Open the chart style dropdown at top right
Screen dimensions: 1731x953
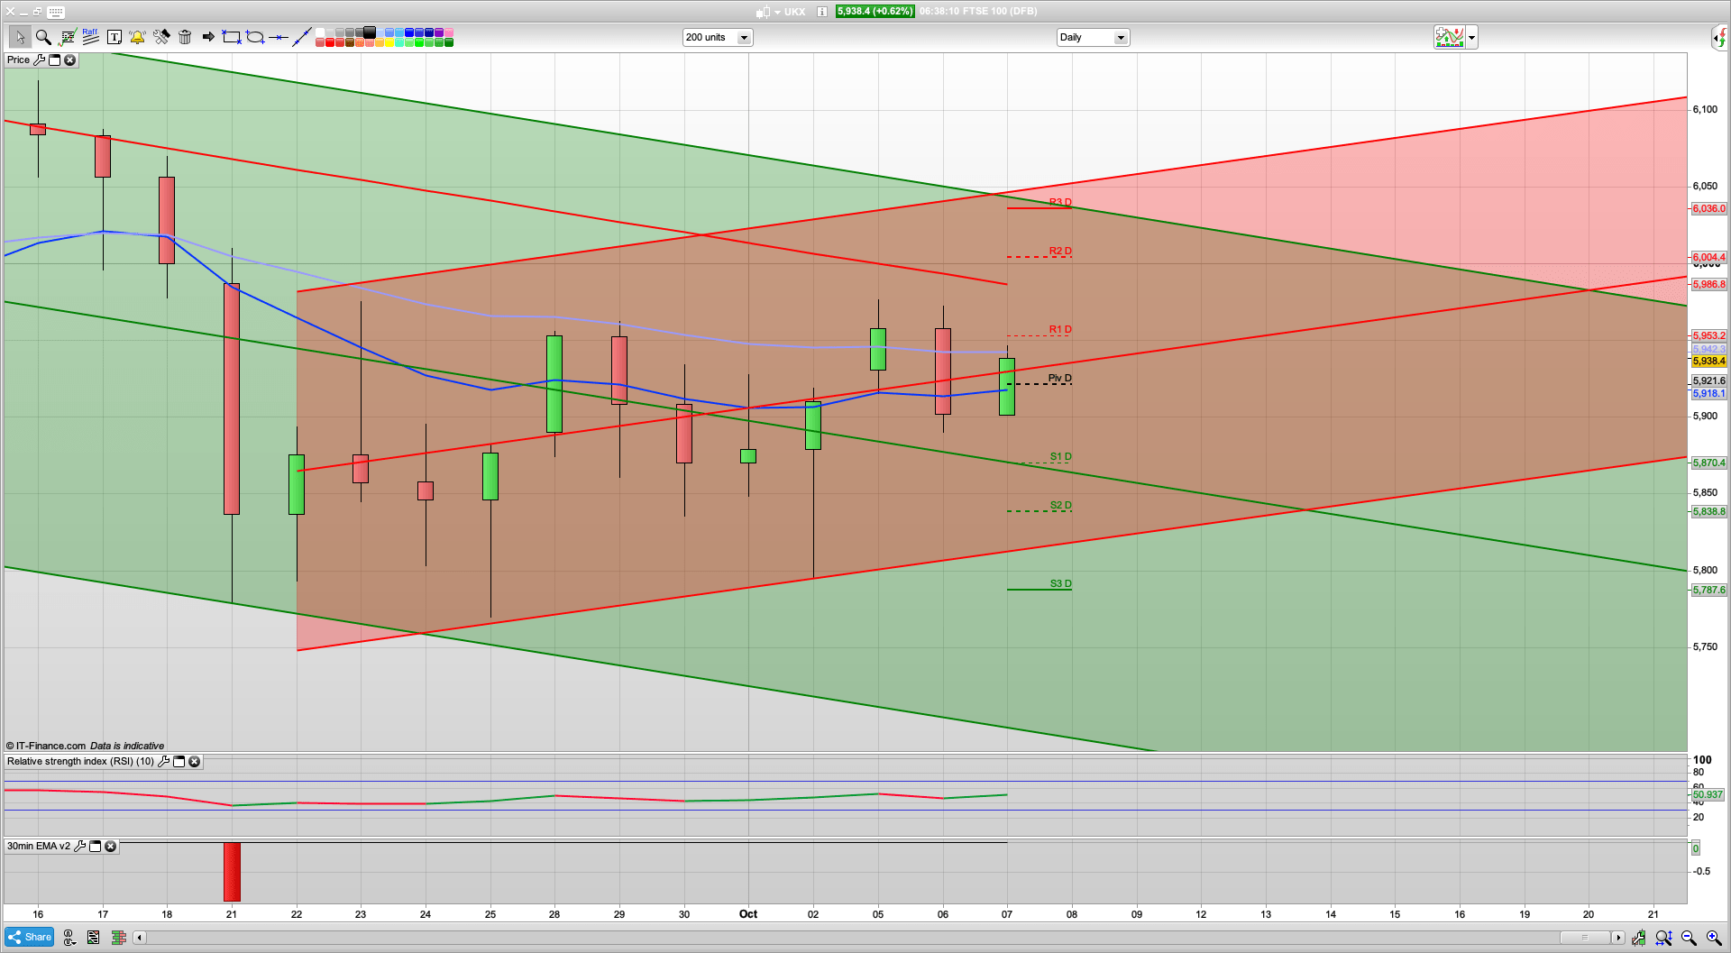coord(1470,37)
